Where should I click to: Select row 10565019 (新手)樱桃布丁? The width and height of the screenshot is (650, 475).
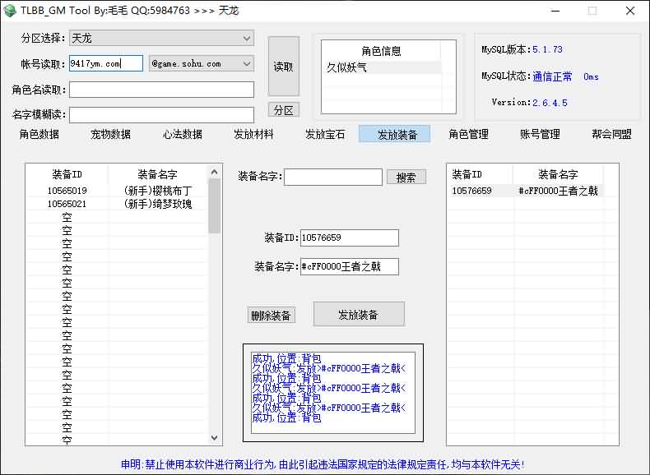click(x=116, y=191)
